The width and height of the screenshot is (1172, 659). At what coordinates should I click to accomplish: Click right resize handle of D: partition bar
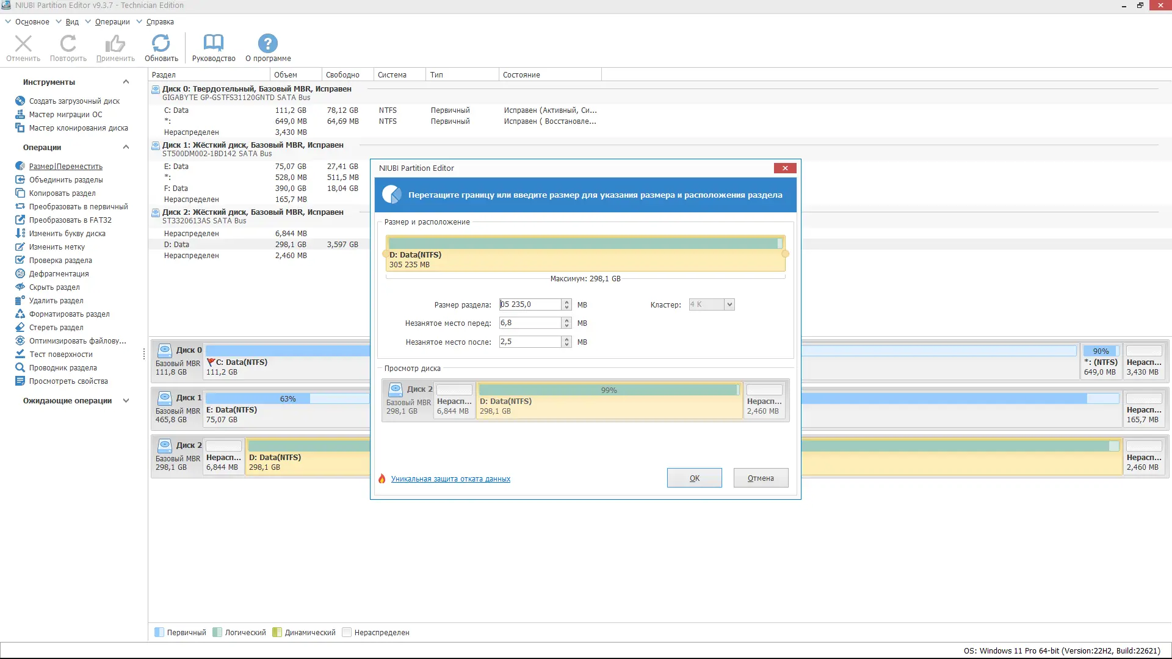point(785,254)
